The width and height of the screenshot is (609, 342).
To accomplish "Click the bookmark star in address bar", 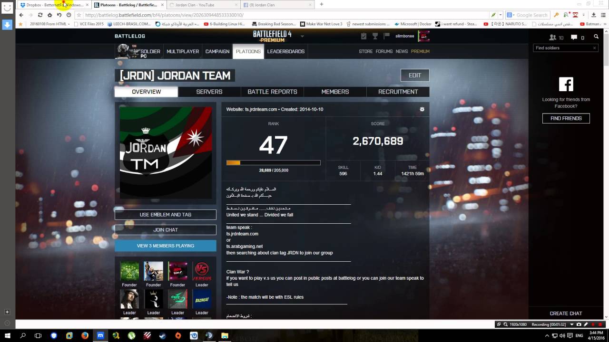I will click(x=79, y=15).
